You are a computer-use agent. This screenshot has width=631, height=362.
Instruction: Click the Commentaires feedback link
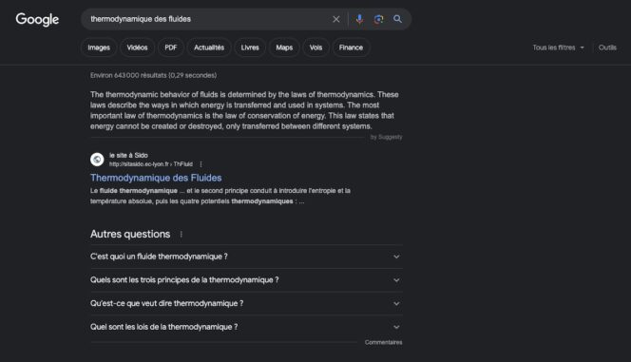pos(384,342)
